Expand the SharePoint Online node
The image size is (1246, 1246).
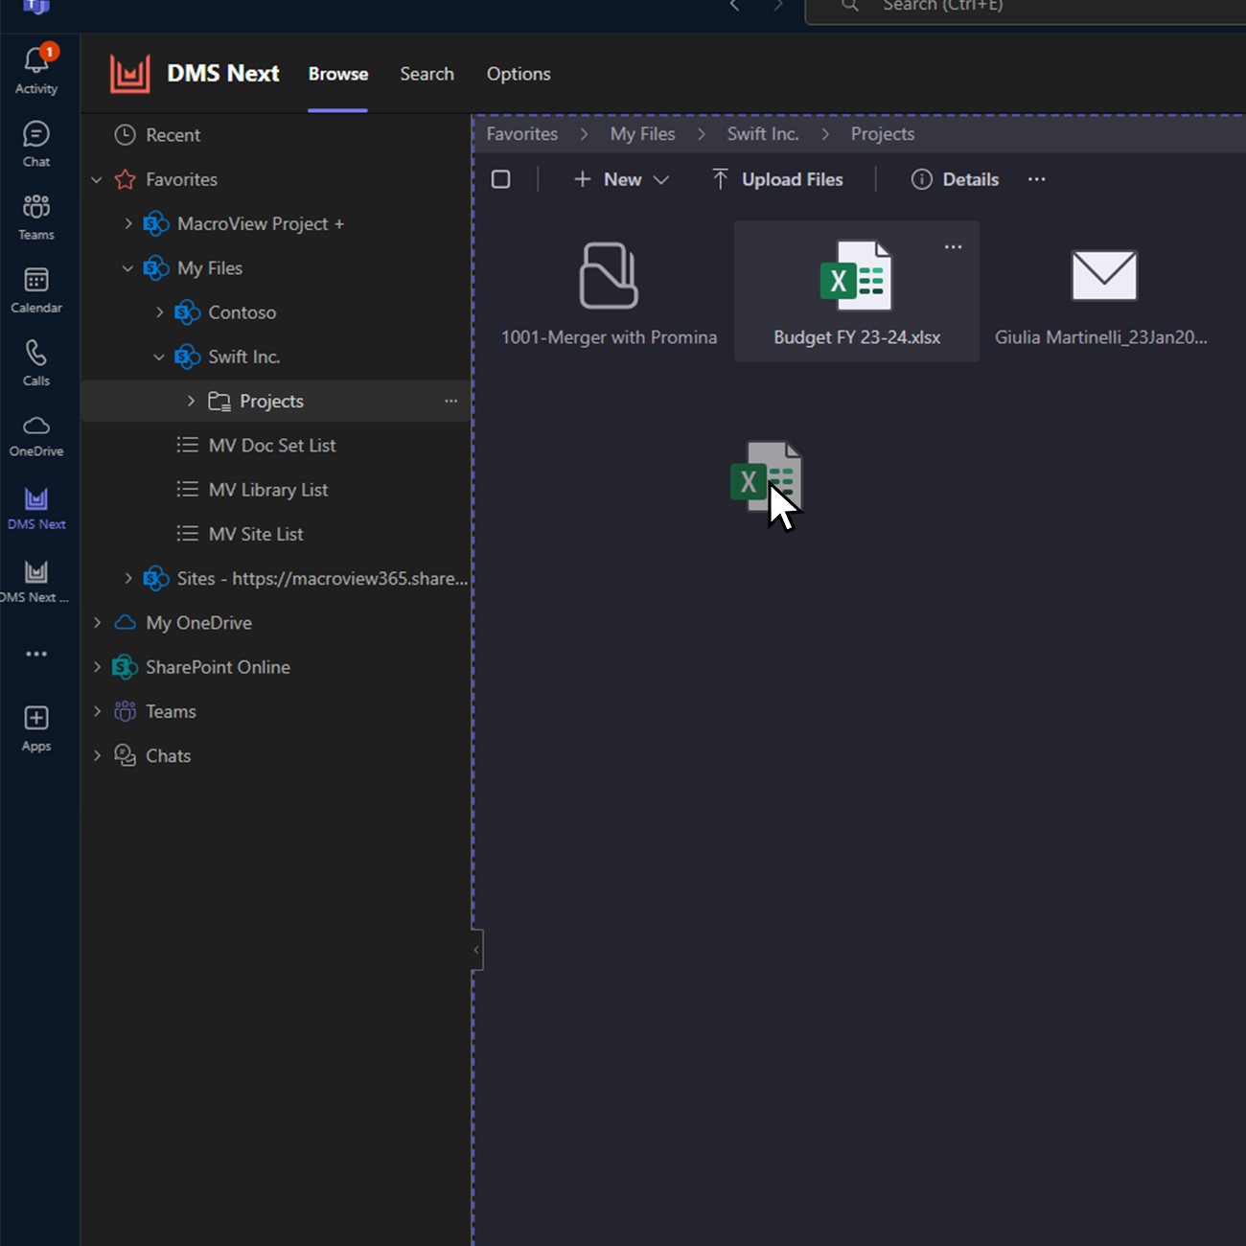(x=97, y=667)
